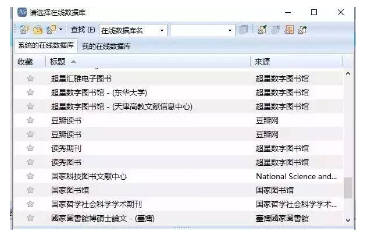Select the 读秀图书 database title
Screen dimensions: 371x235
[x=66, y=163]
